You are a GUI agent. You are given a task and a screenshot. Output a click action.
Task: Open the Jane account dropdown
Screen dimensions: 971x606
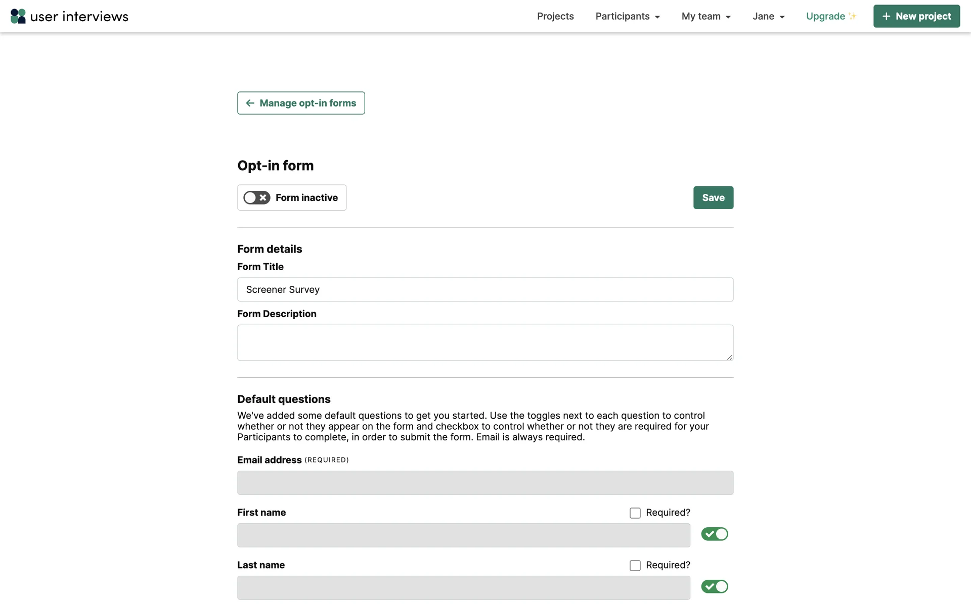768,16
